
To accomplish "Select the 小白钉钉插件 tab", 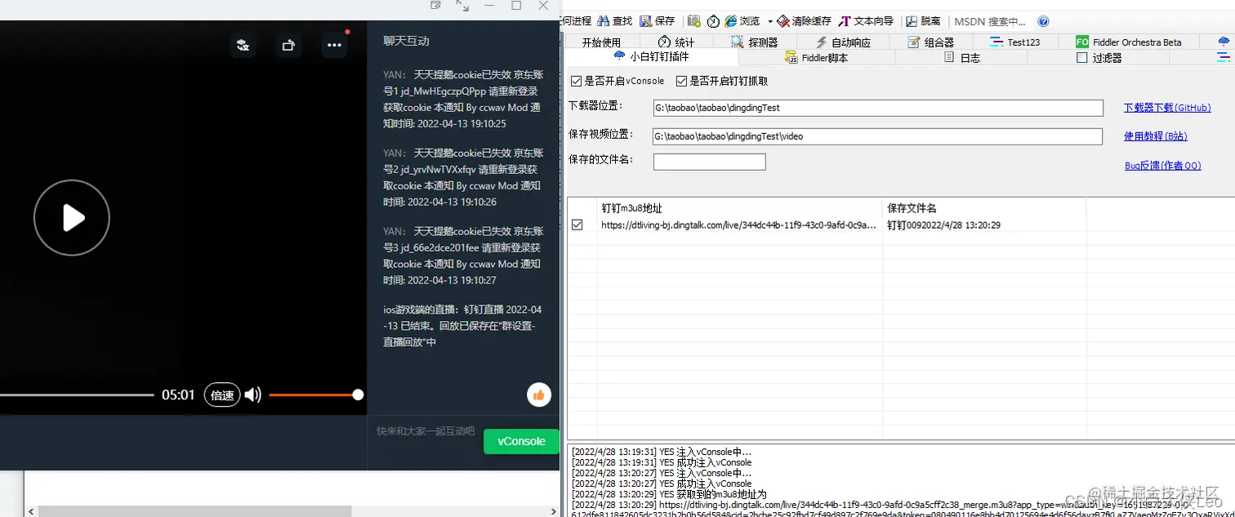I will (x=652, y=57).
